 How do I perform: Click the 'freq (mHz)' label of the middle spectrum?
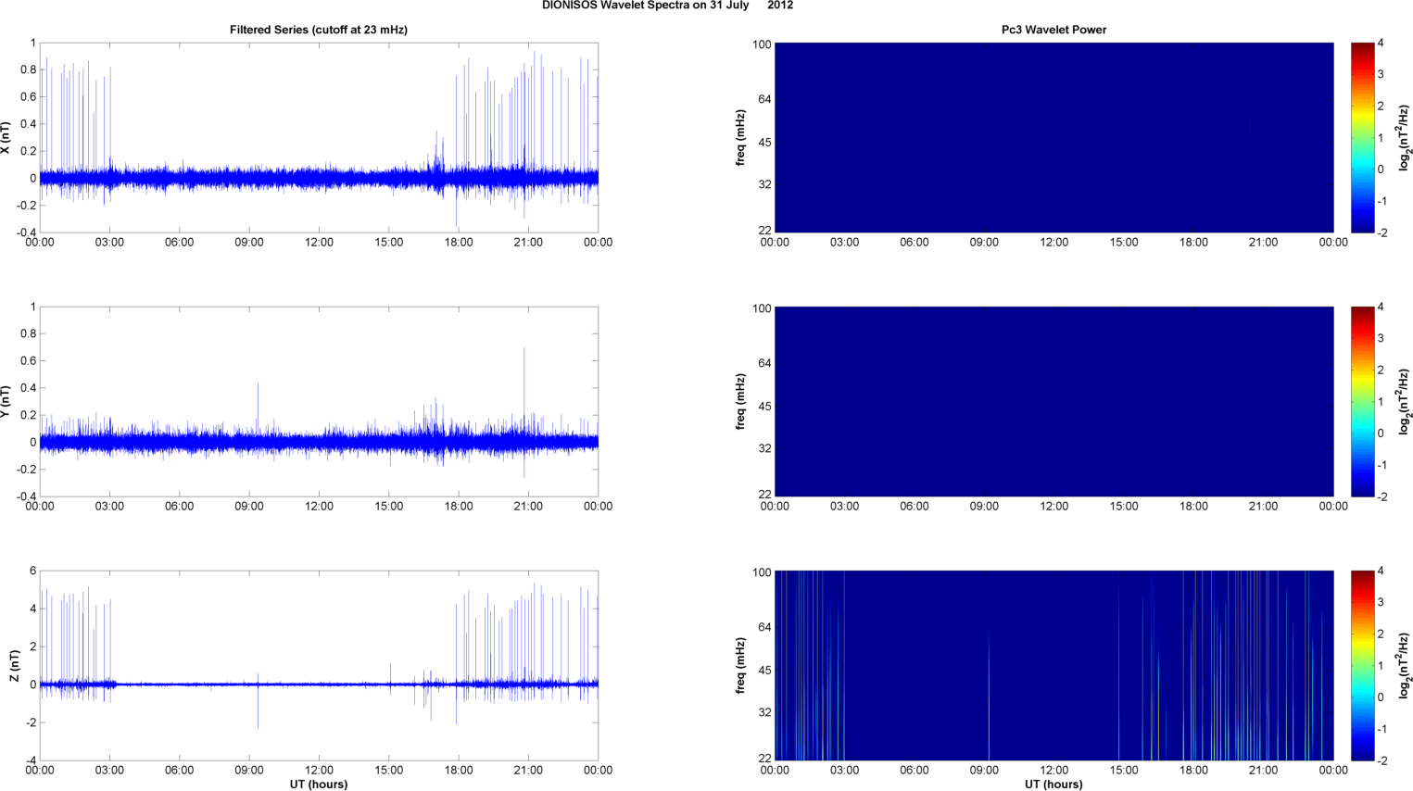click(741, 402)
